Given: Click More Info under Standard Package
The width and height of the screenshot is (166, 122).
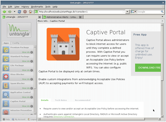Looking at the screenshot, I should (x=26, y=61).
